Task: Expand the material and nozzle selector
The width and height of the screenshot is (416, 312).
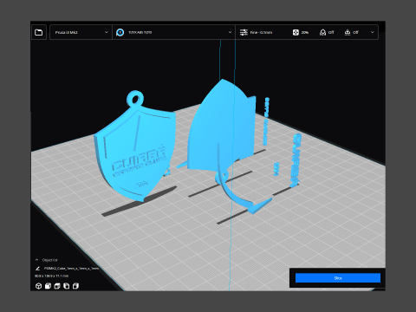Action: [x=173, y=32]
